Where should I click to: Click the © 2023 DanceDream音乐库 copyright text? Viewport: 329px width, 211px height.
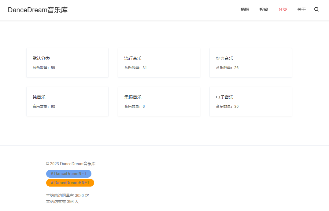pos(71,164)
